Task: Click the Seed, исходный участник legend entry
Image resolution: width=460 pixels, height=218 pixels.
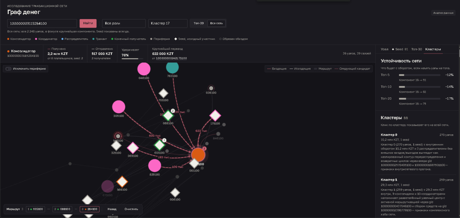Action: coord(195,39)
